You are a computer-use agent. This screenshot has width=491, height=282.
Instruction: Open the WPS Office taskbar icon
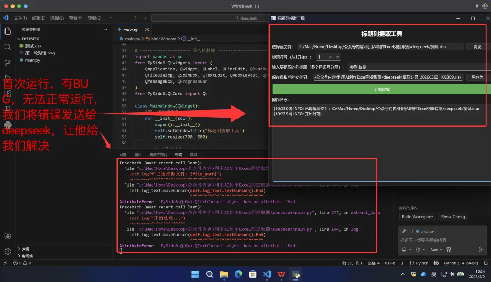(x=281, y=274)
